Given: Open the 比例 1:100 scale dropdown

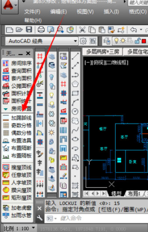Looking at the screenshot, I should [34, 228].
